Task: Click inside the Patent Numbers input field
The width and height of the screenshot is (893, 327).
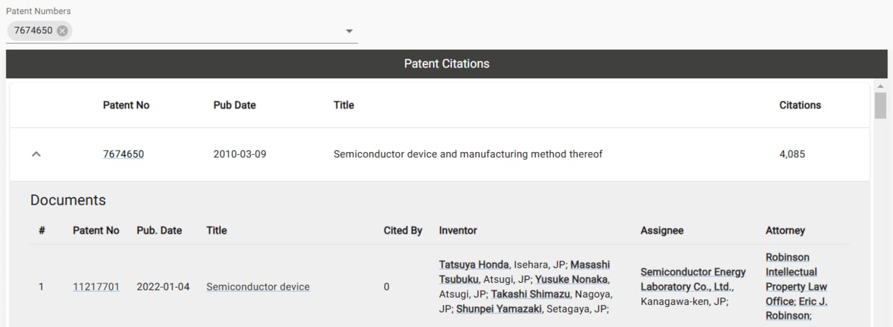Action: [207, 31]
